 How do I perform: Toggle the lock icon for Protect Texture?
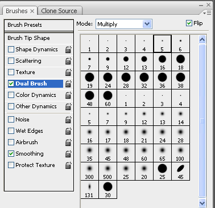click(x=68, y=165)
